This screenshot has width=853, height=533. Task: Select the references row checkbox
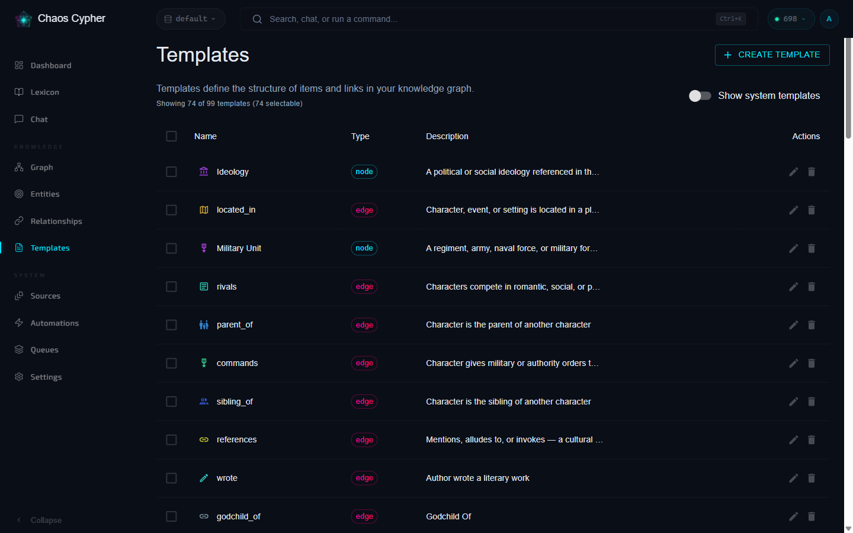coord(171,440)
